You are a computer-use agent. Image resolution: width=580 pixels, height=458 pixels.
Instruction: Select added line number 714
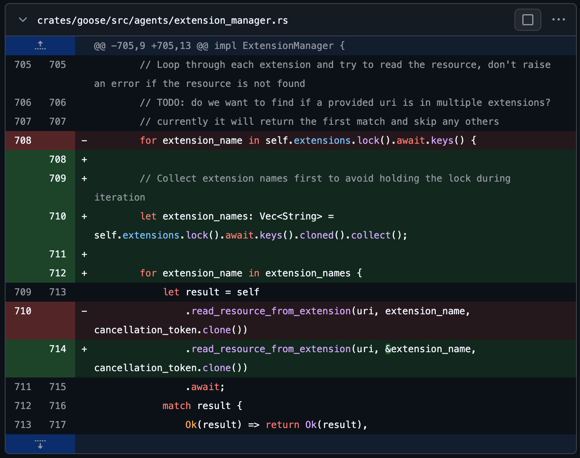pyautogui.click(x=57, y=349)
